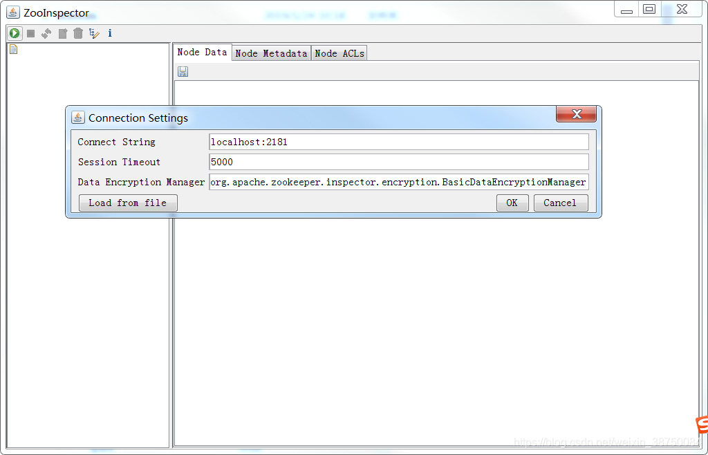Click the Add Node toolbar icon

63,33
